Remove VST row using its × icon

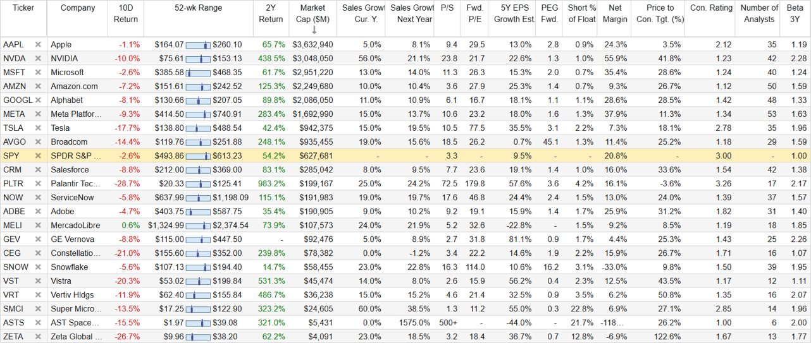tap(38, 281)
